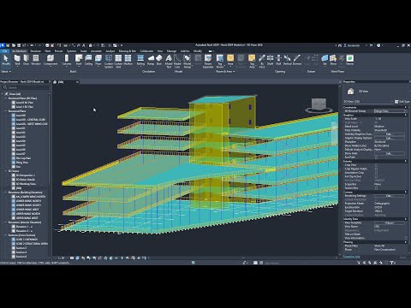Collapse the Constraints properties section
Image resolution: width=411 pixels, height=308 pixels.
coord(406,107)
